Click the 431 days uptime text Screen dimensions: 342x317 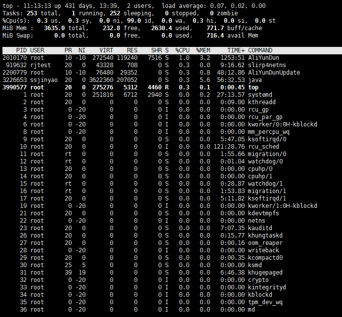tap(79, 6)
